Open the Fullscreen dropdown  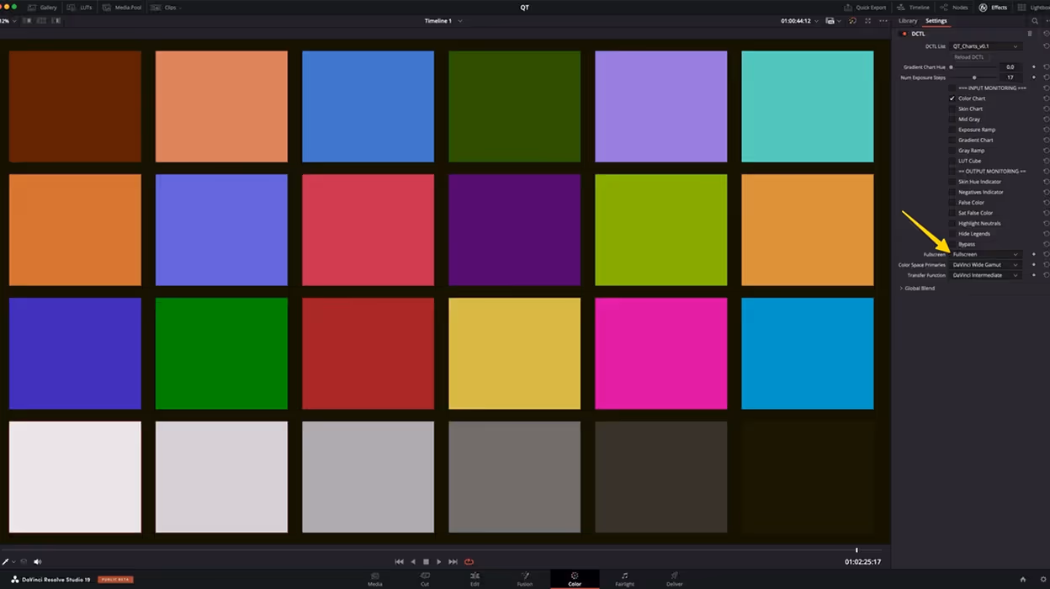pos(985,254)
